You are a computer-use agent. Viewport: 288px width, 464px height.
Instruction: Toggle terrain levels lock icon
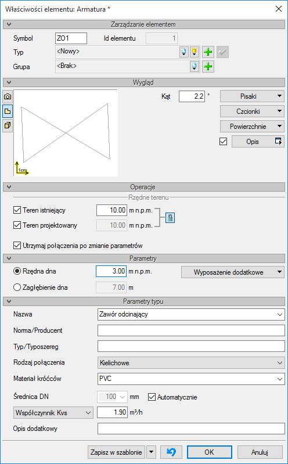170,218
